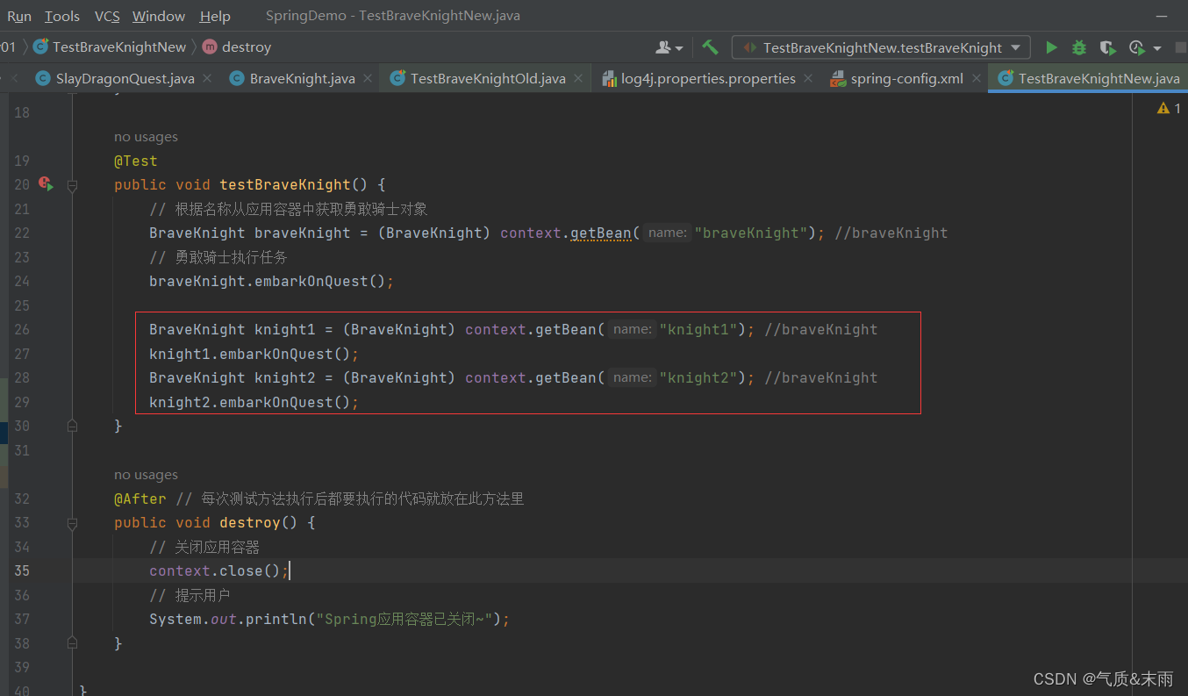
Task: Close the SlayDragonQuest.java tab
Action: tap(207, 78)
